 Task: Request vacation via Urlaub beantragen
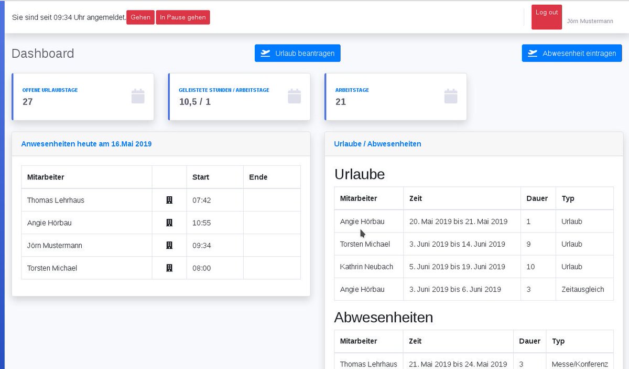point(298,53)
